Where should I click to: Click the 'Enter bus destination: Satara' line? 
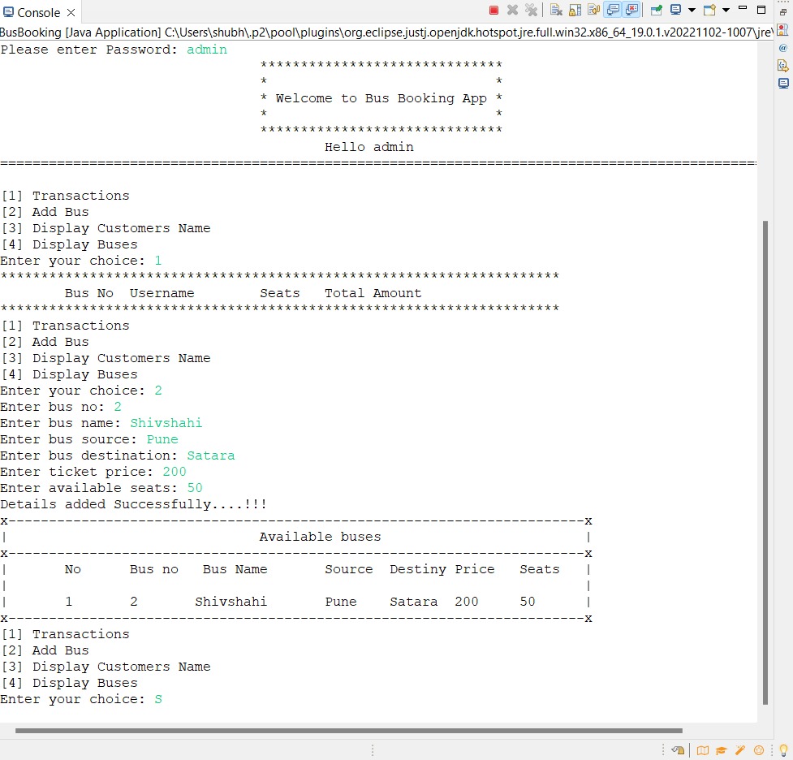point(118,456)
